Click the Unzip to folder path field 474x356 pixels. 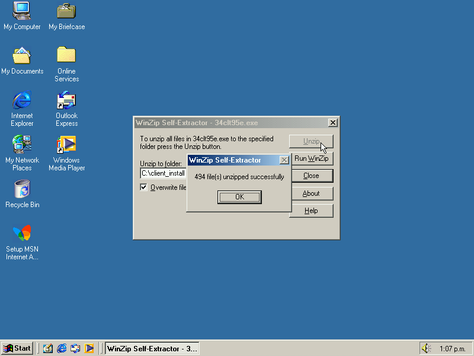coord(164,173)
